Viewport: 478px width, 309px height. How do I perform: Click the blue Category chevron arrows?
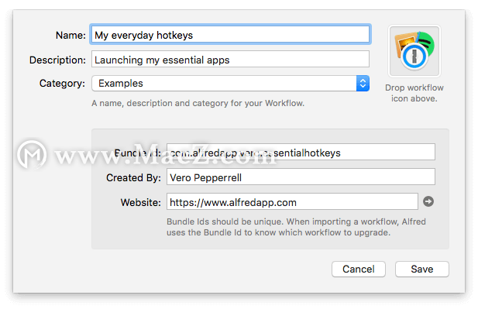tap(363, 83)
